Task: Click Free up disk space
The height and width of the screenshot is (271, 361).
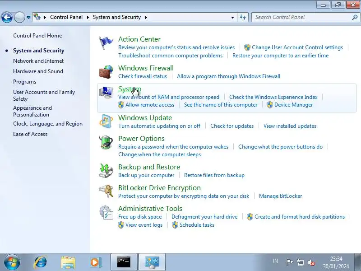Action: tap(140, 217)
